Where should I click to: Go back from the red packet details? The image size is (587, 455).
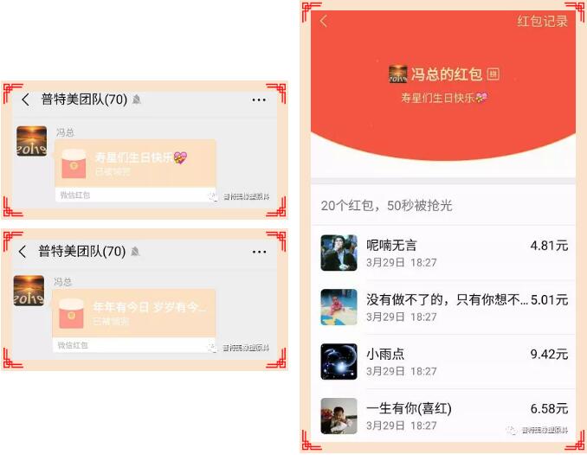coord(324,21)
